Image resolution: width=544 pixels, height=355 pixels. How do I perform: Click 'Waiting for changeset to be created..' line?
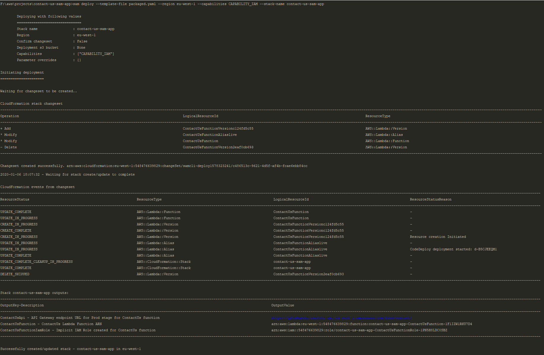pyautogui.click(x=39, y=91)
